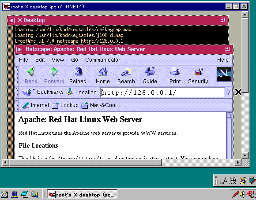Open the Netscape window menu button
256x200 pixels.
click(x=19, y=49)
